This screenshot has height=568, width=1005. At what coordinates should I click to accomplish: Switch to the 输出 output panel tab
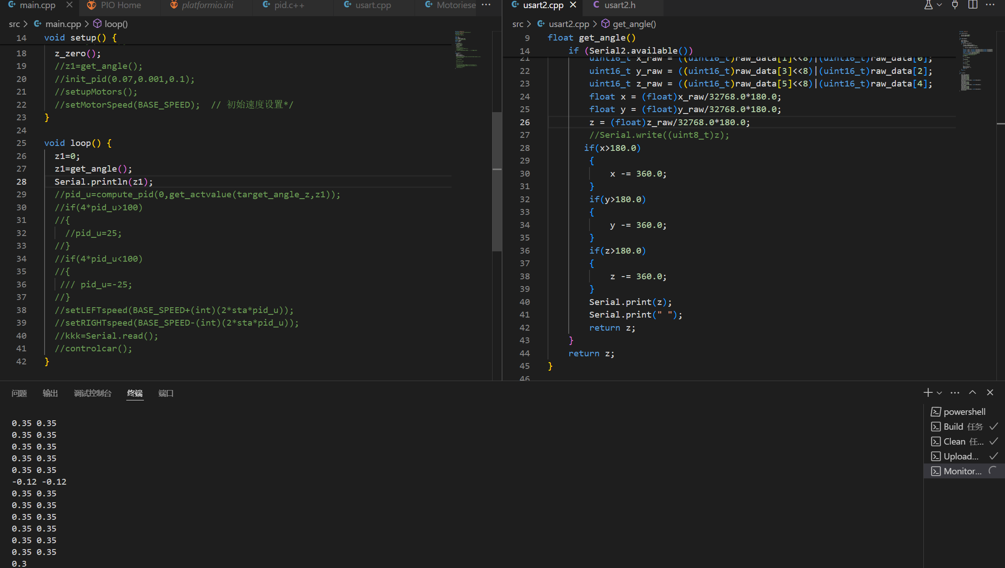coord(50,393)
